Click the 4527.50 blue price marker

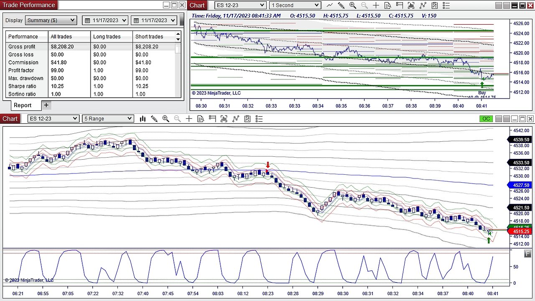coord(519,185)
